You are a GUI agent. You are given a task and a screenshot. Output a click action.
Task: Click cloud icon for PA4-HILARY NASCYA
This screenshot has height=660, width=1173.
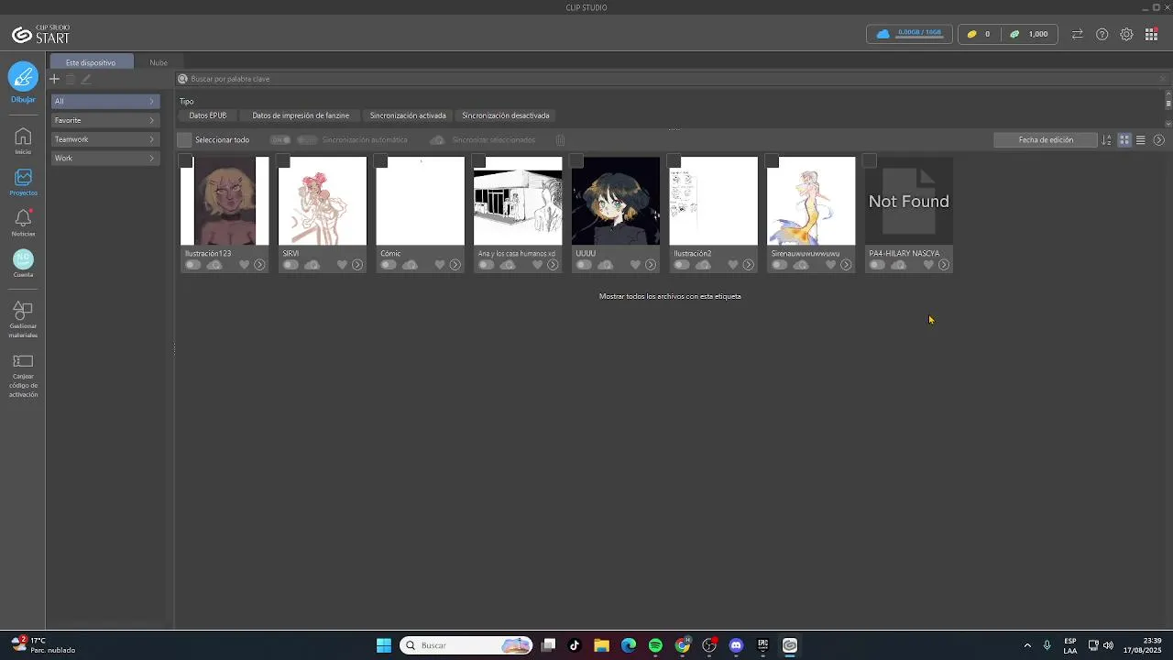click(x=899, y=265)
